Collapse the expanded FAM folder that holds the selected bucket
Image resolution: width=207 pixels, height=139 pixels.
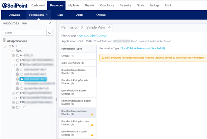tap(13, 65)
